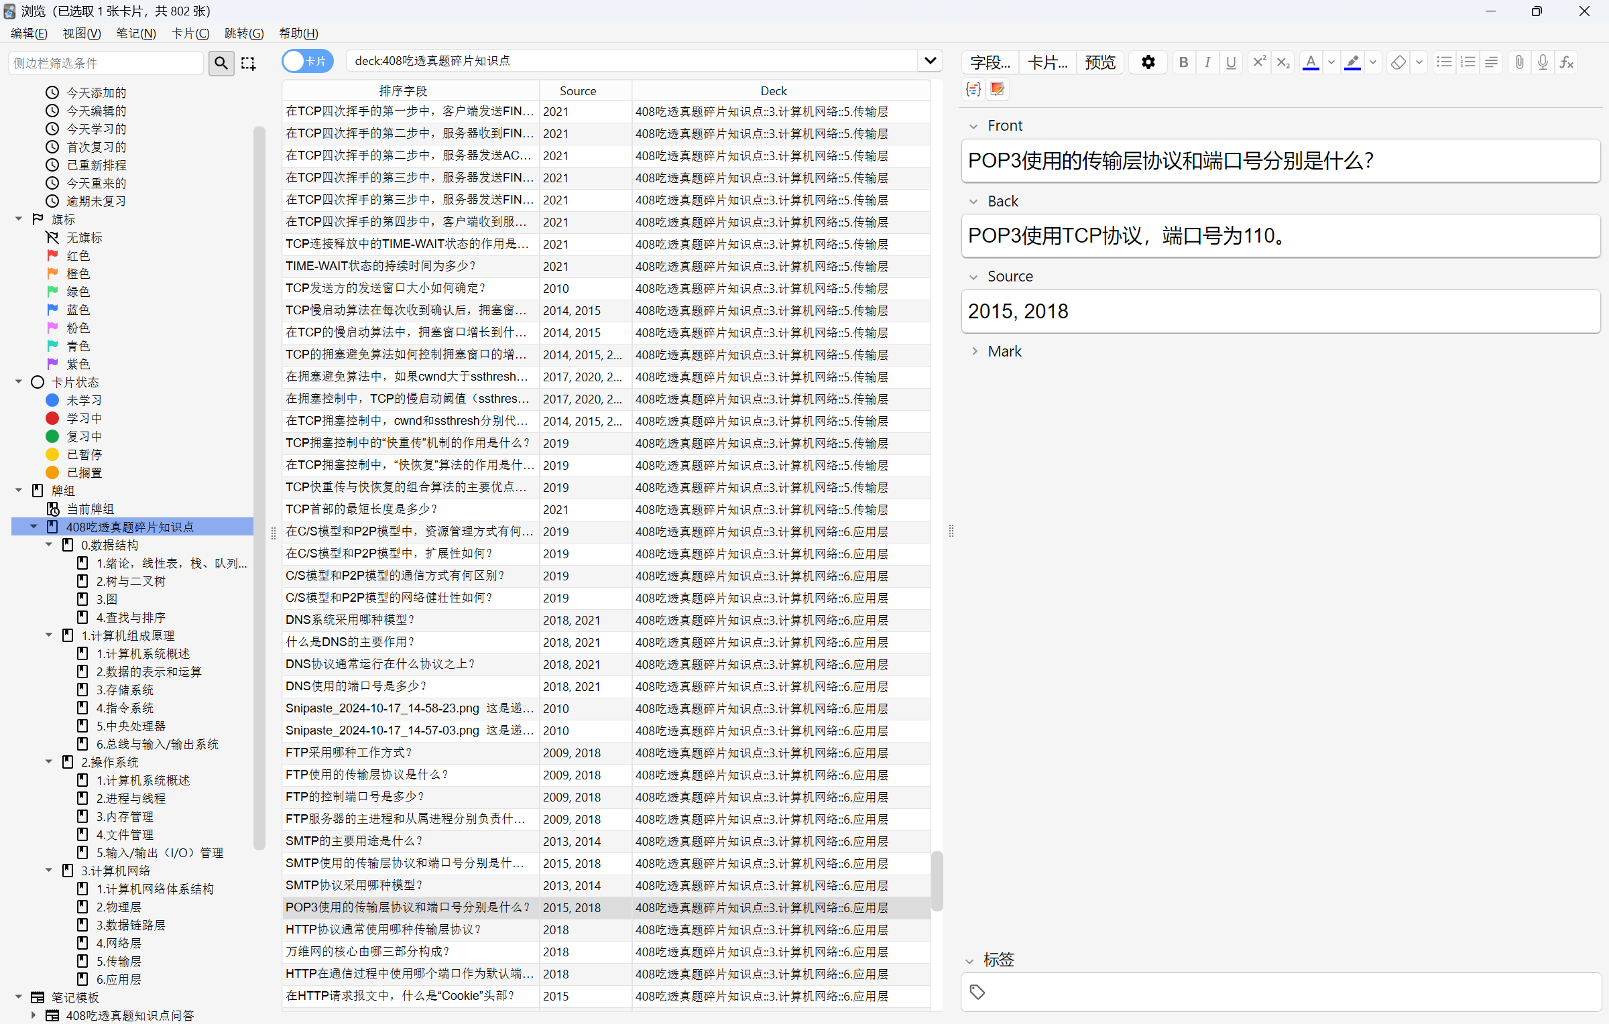Toggle italic formatting
1609x1024 pixels.
pos(1207,62)
